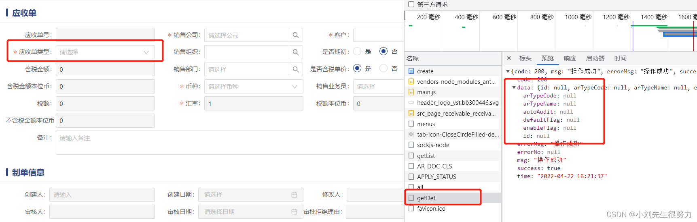Click the 审核日期 date picker field
The width and height of the screenshot is (697, 222).
click(251, 212)
